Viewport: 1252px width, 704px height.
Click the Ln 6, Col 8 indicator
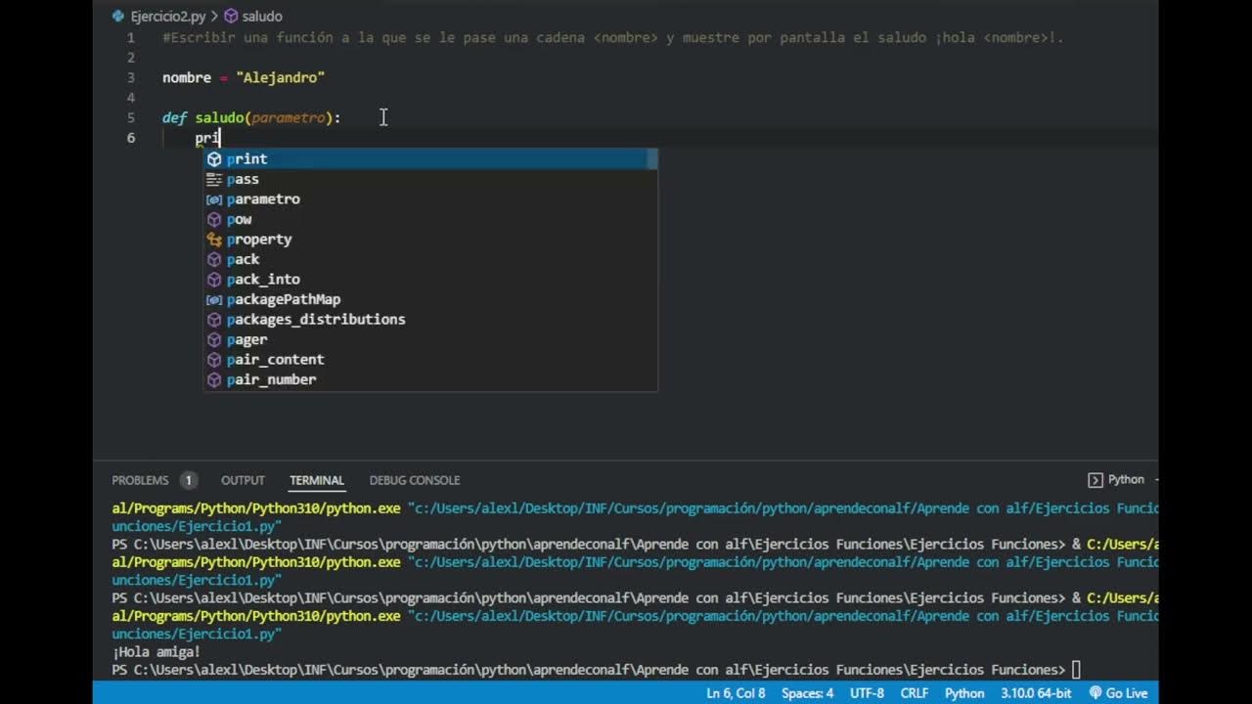tap(736, 693)
